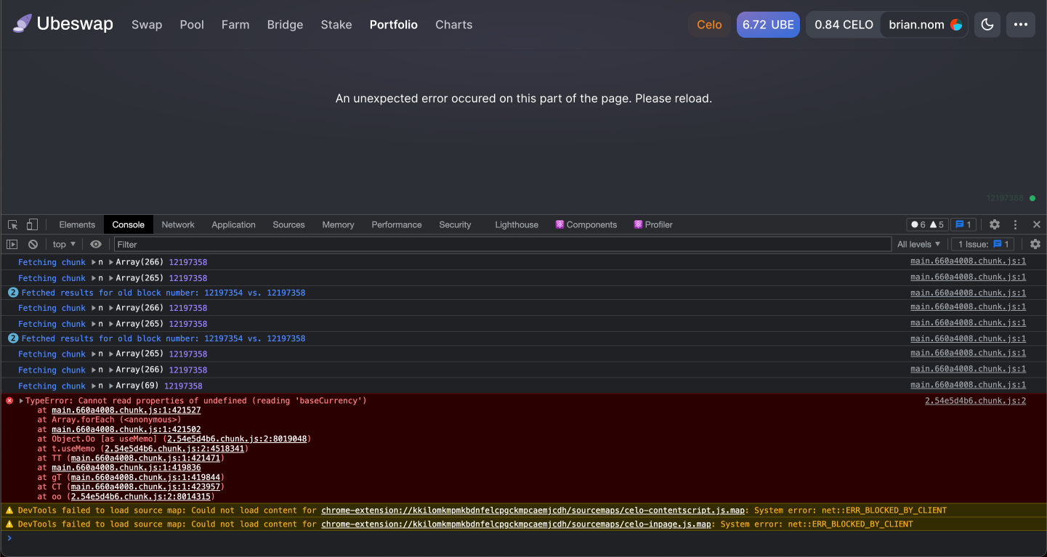Open stack link 2.54e5d4b6.chunk.js:2:8019048

pos(238,439)
